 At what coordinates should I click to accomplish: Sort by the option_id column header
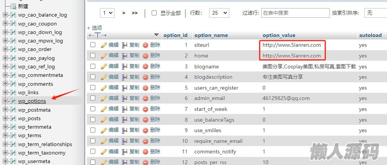[176, 35]
